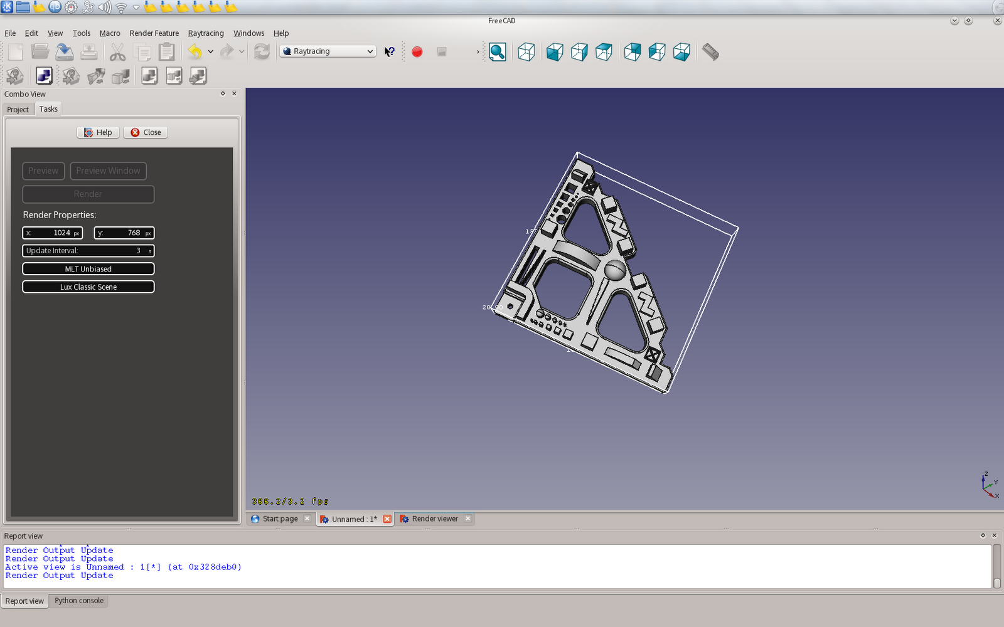Image resolution: width=1004 pixels, height=627 pixels.
Task: Expand the undo history arrow
Action: 211,52
